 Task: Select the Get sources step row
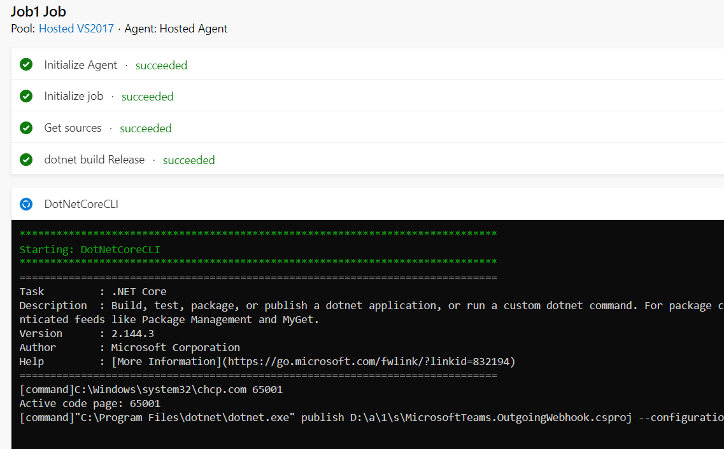point(73,128)
